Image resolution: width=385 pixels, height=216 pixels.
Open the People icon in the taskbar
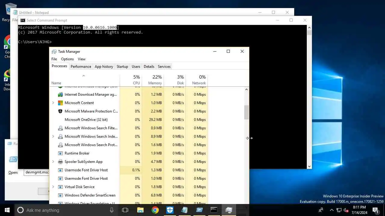321,210
